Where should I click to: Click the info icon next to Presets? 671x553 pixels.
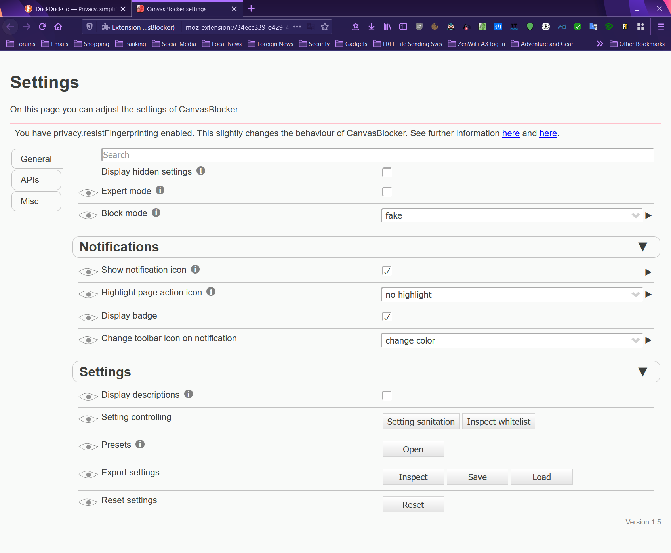point(140,444)
